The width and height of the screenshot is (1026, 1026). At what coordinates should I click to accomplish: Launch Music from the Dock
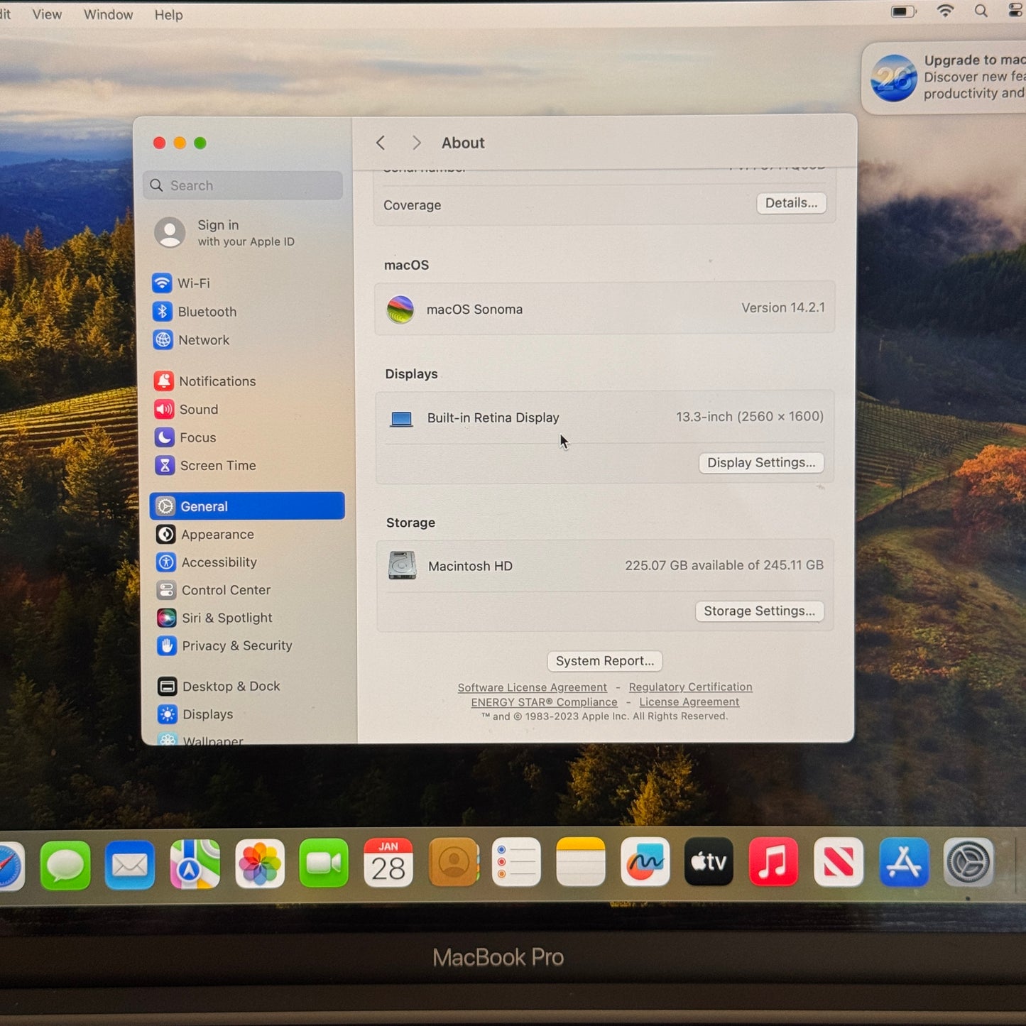(773, 862)
